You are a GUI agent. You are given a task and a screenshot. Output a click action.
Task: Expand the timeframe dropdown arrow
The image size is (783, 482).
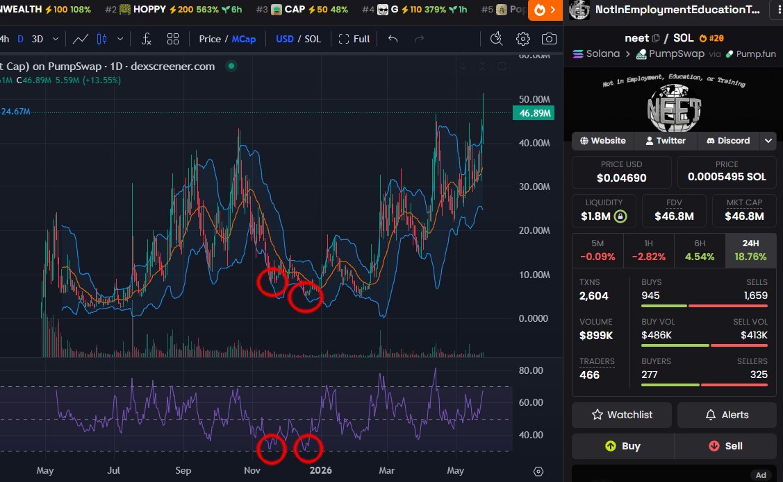pos(56,39)
